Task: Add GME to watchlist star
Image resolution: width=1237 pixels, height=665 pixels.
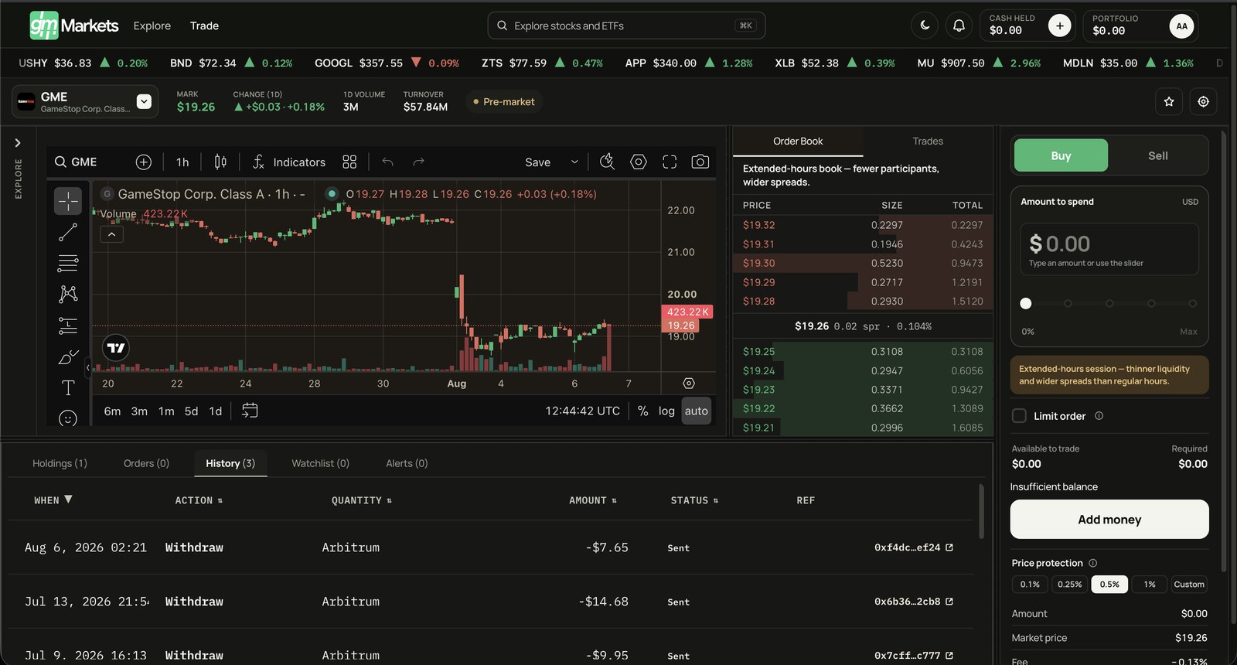Action: pos(1169,101)
